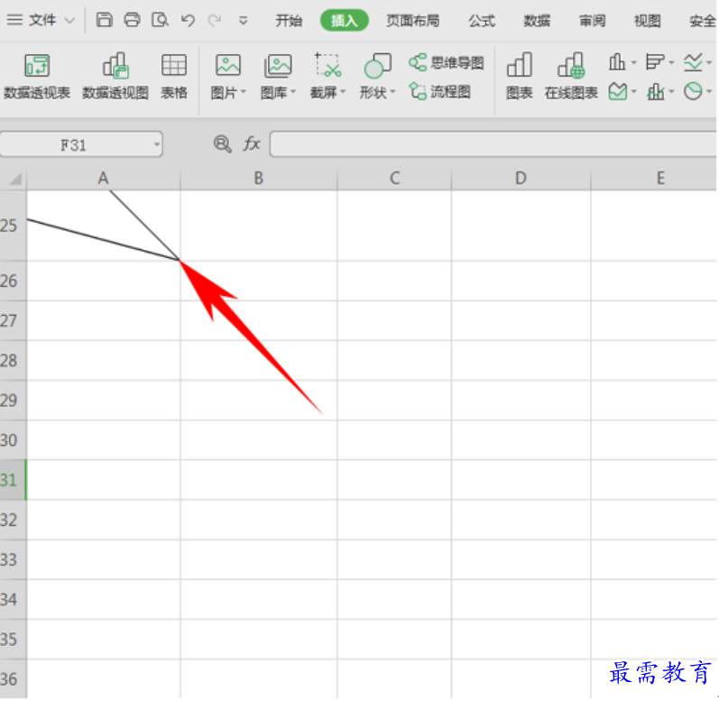The height and width of the screenshot is (701, 719).
Task: Click the 图片 picture icon
Action: click(227, 66)
